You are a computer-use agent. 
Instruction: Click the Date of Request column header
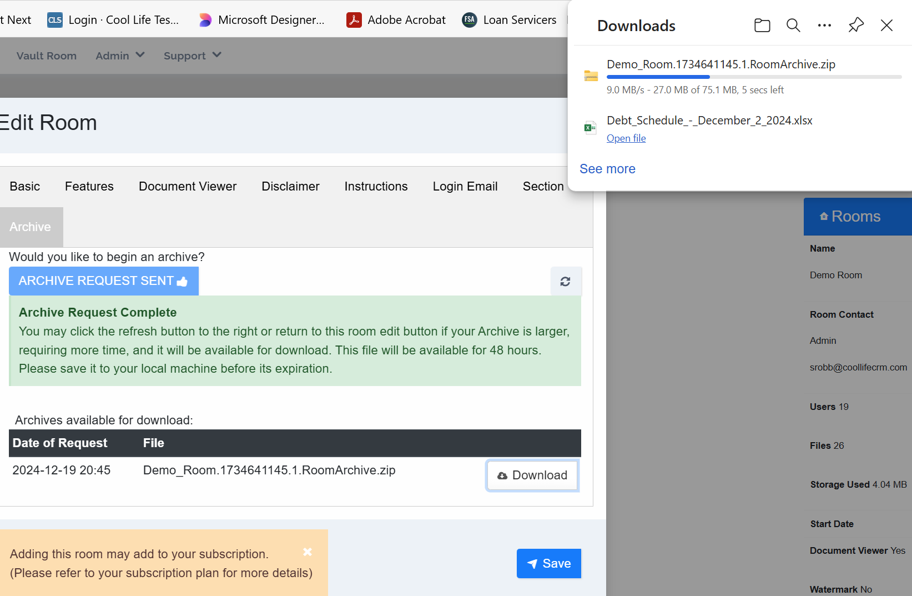60,443
